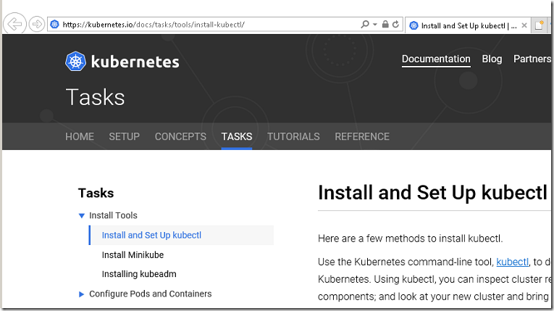This screenshot has width=554, height=311.
Task: Open the Partners header link
Action: click(532, 59)
